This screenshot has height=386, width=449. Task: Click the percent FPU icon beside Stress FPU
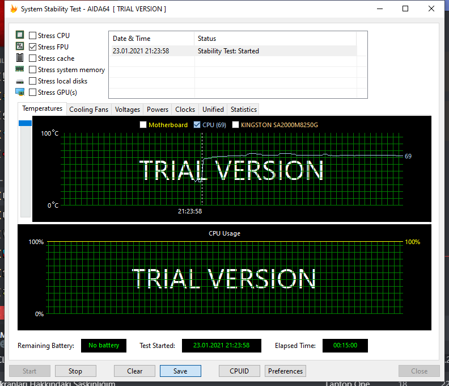point(20,46)
